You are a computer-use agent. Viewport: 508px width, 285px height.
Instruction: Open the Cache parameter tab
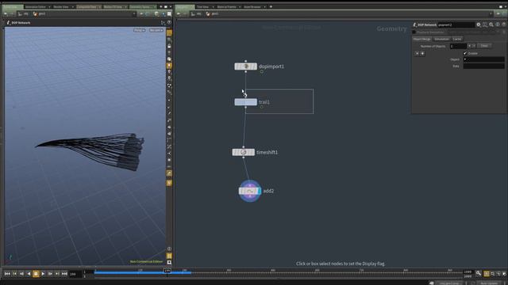(x=457, y=39)
